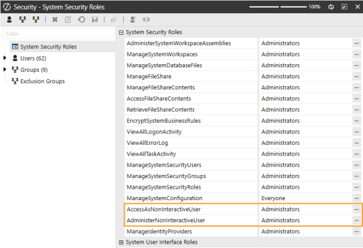Open ellipsis for AdministerSystemWorkspaceAssemblies row

tap(357, 43)
